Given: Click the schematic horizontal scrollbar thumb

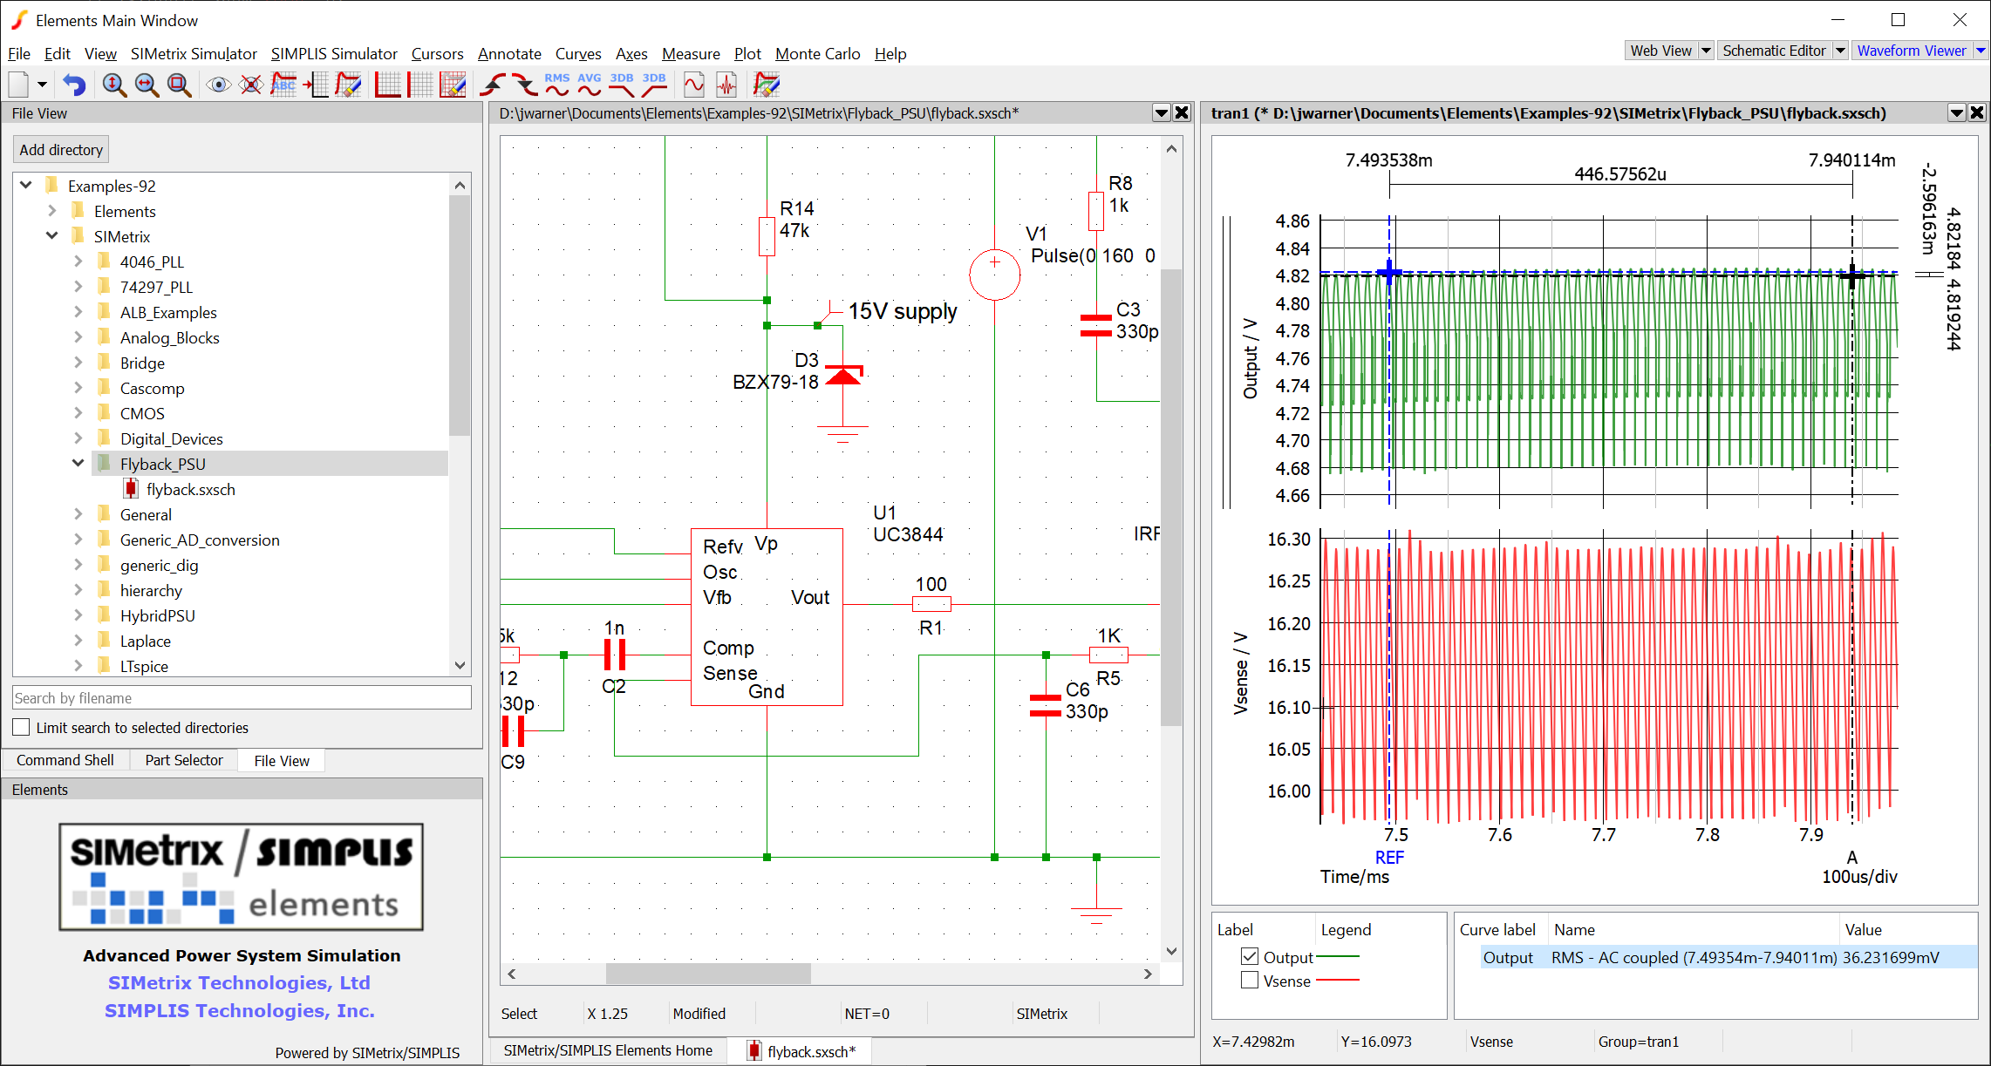Looking at the screenshot, I should [708, 974].
